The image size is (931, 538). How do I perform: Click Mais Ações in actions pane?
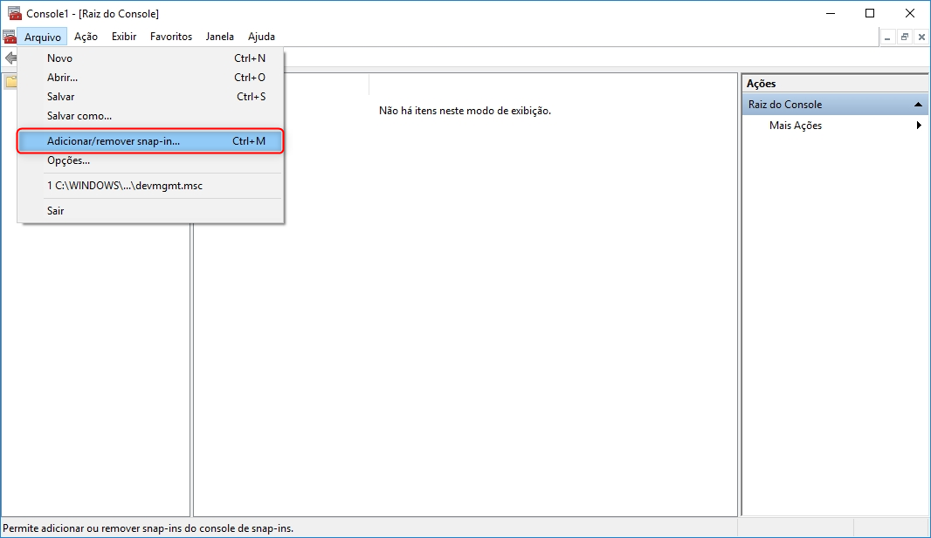pyautogui.click(x=795, y=126)
